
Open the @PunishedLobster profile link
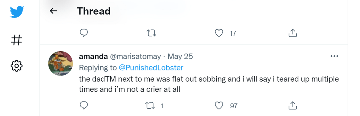pyautogui.click(x=151, y=68)
